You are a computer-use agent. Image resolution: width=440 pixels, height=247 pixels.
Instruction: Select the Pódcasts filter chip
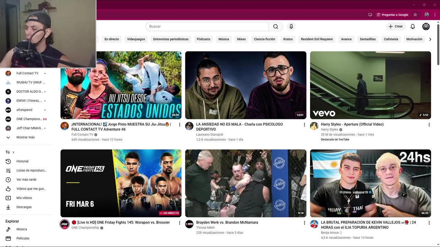pos(203,39)
